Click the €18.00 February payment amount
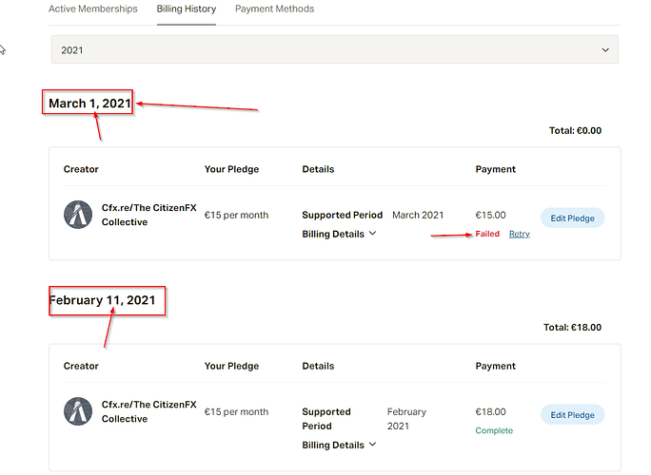The width and height of the screenshot is (651, 475). click(x=491, y=412)
